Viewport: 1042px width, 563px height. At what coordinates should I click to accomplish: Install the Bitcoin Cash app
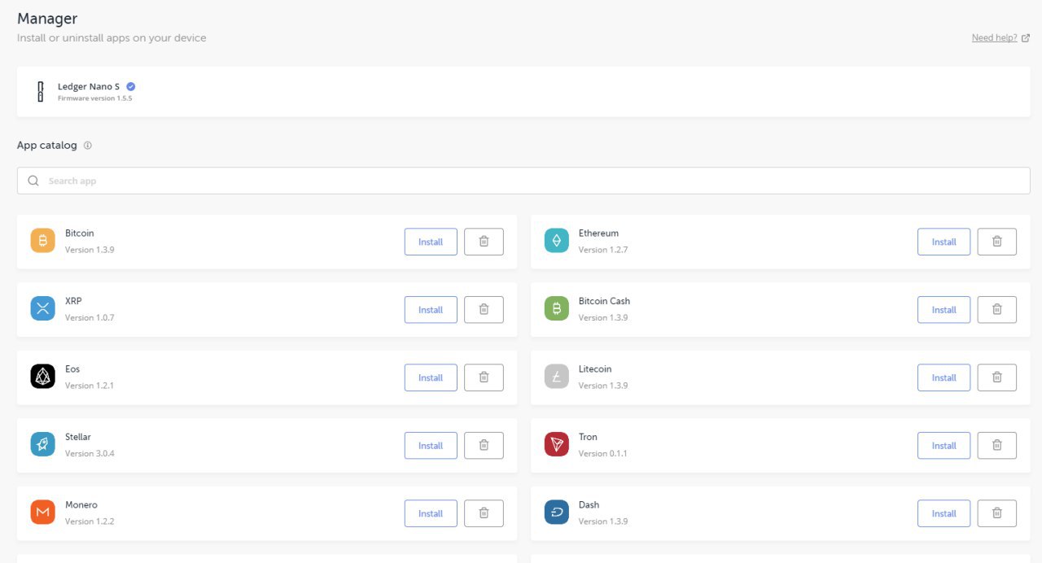click(x=943, y=310)
